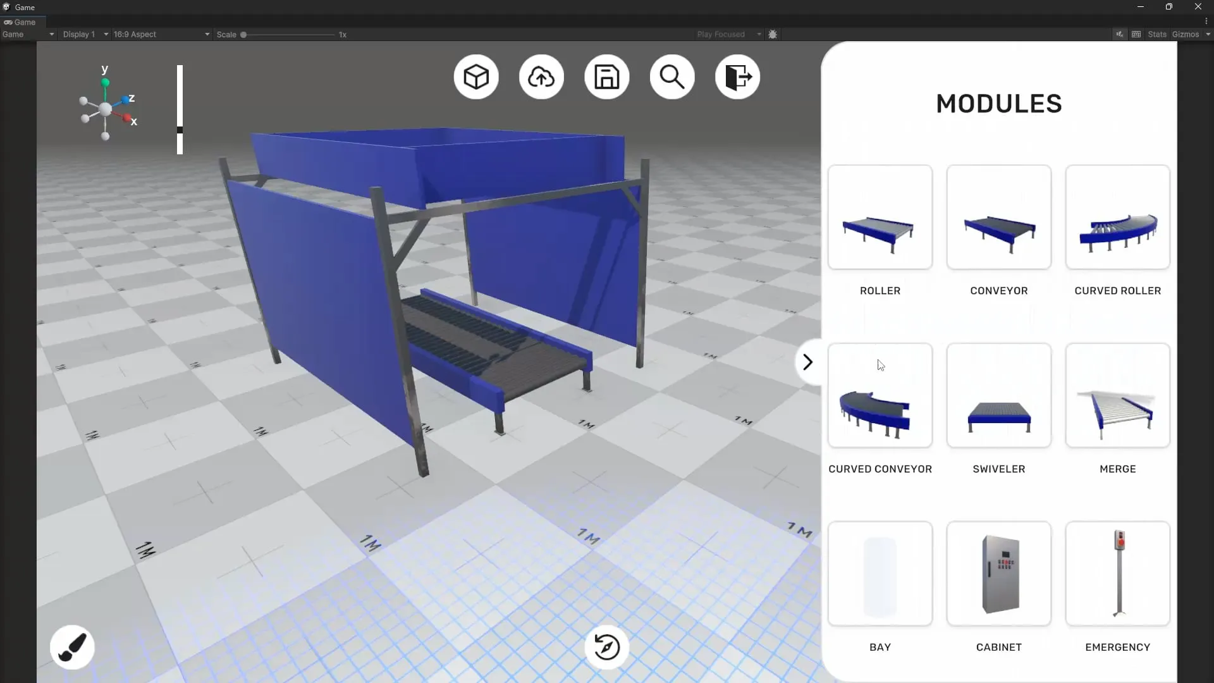Image resolution: width=1214 pixels, height=683 pixels.
Task: Adjust the Scale slider
Action: (x=243, y=35)
